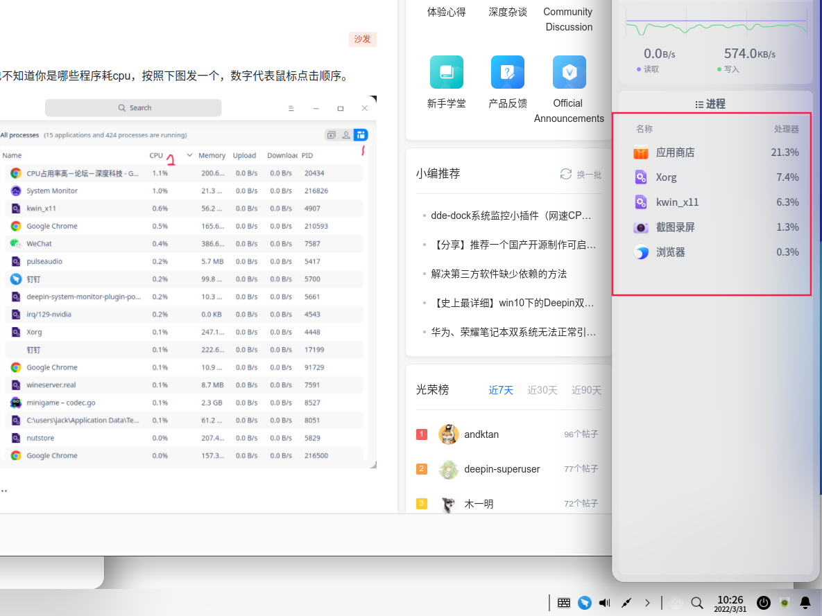This screenshot has height=616, width=822.
Task: Sort by the 处理器 column header
Action: [787, 129]
